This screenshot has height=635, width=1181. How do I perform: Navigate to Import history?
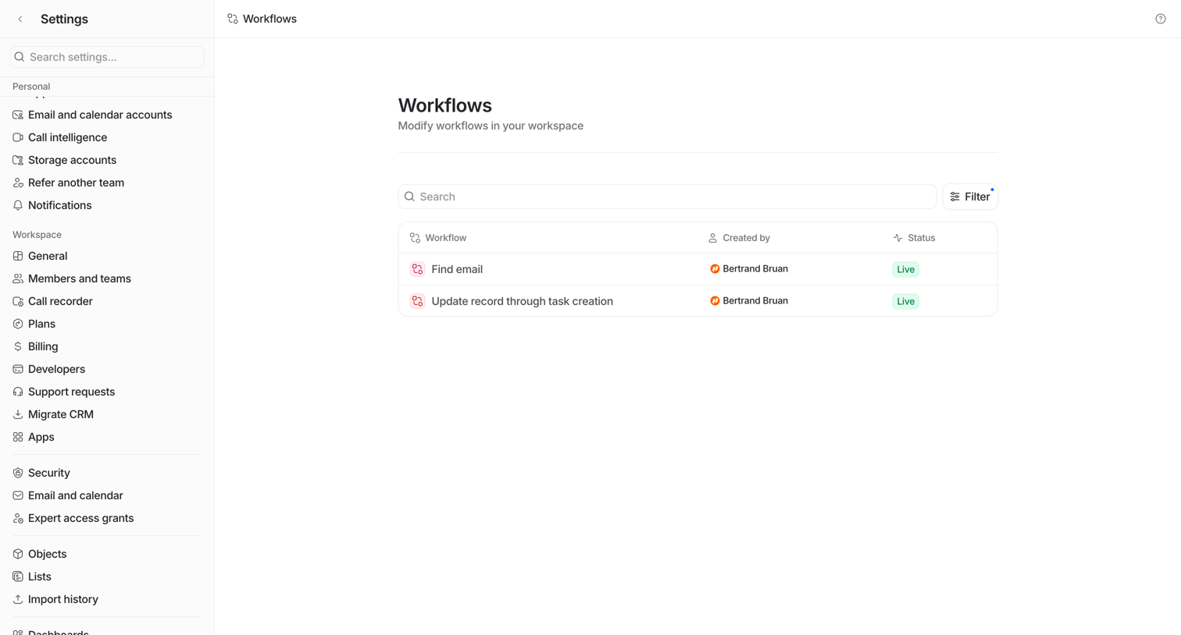click(x=63, y=599)
